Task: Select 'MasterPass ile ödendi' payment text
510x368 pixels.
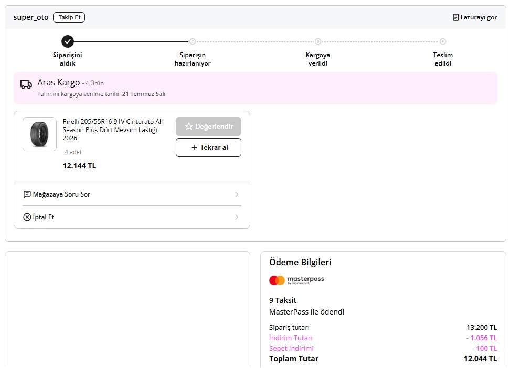Action: click(306, 312)
